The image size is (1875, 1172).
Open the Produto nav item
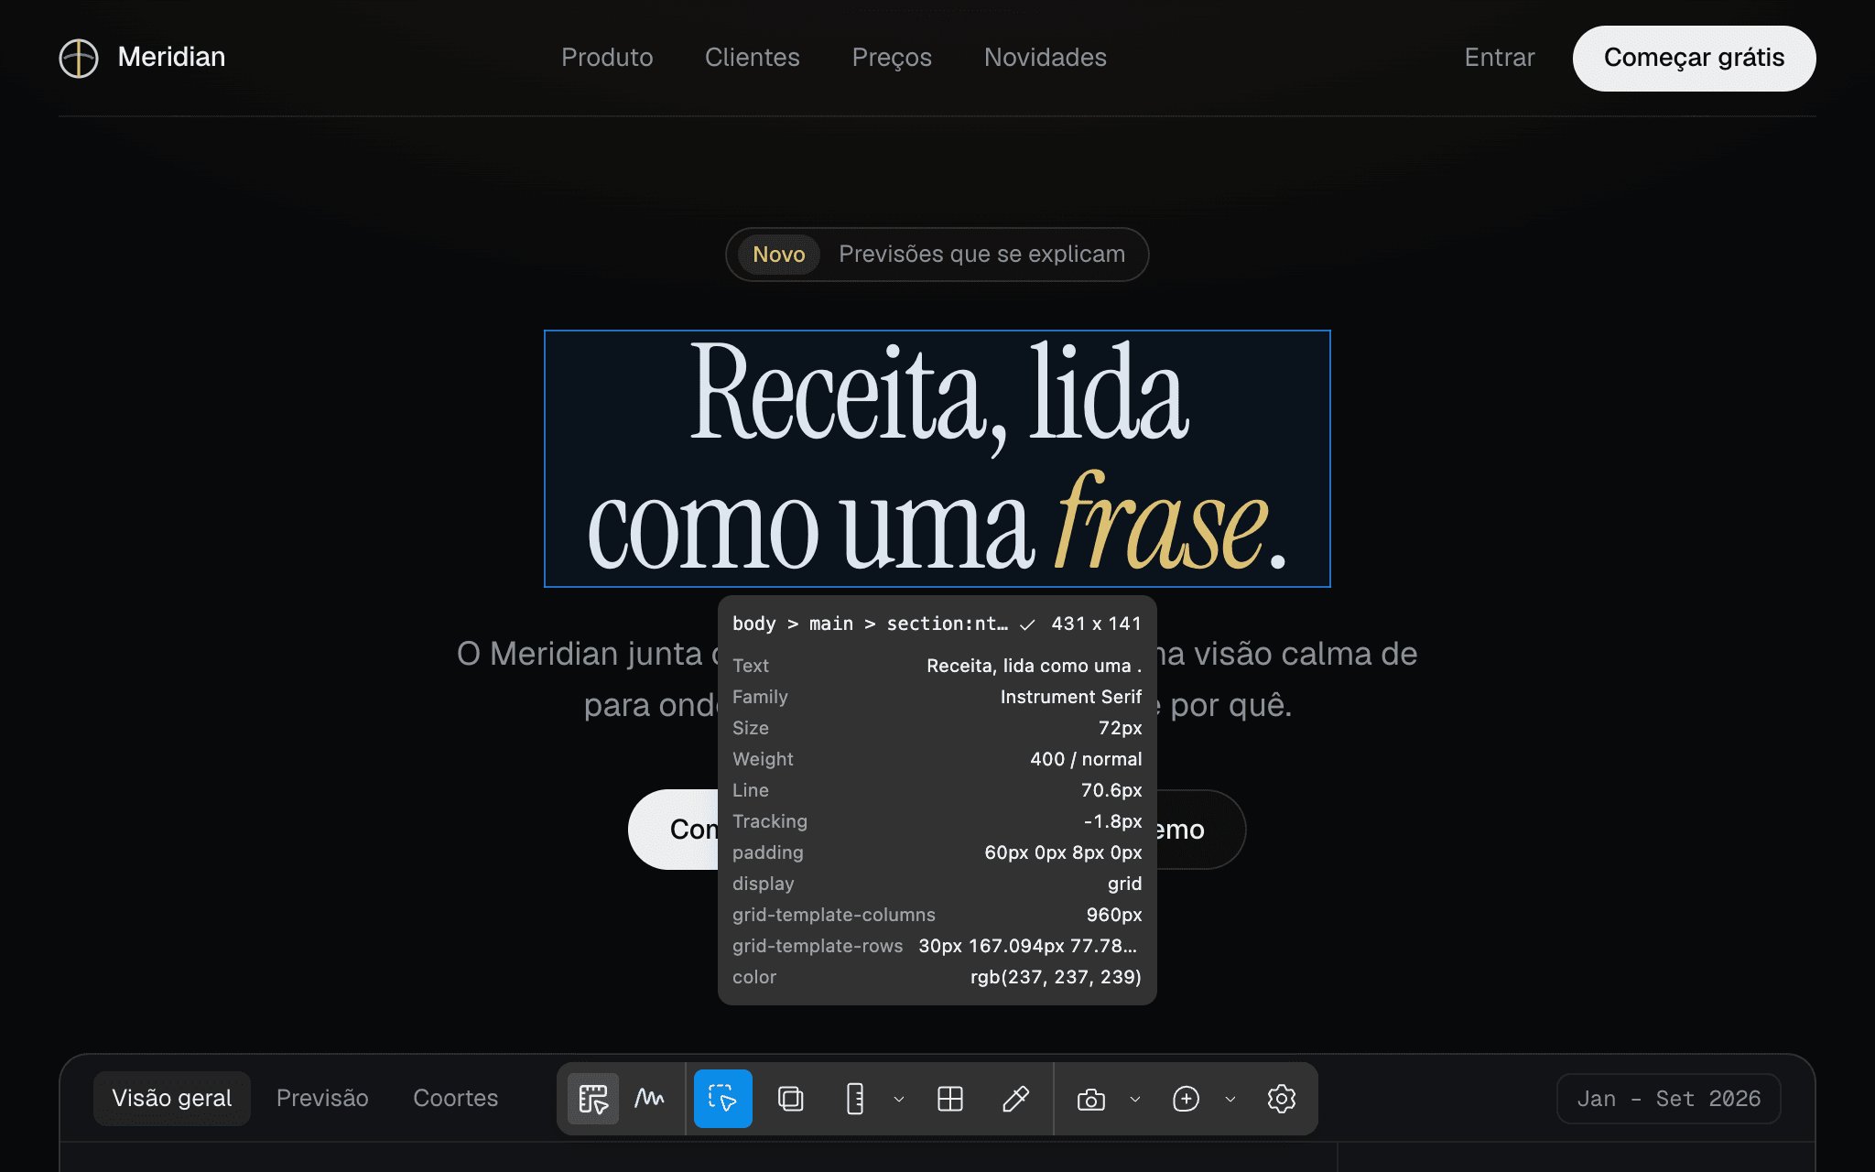(x=607, y=58)
